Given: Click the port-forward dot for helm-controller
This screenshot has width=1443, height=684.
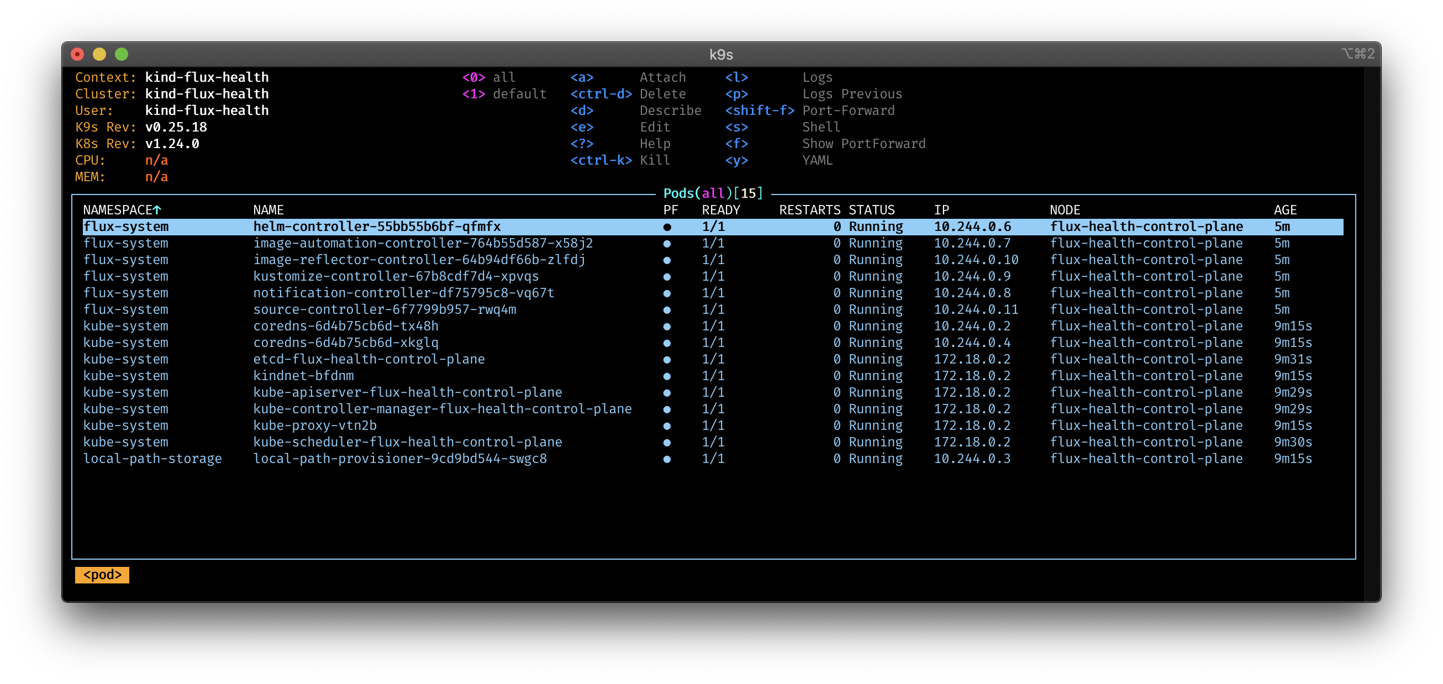Looking at the screenshot, I should point(667,228).
